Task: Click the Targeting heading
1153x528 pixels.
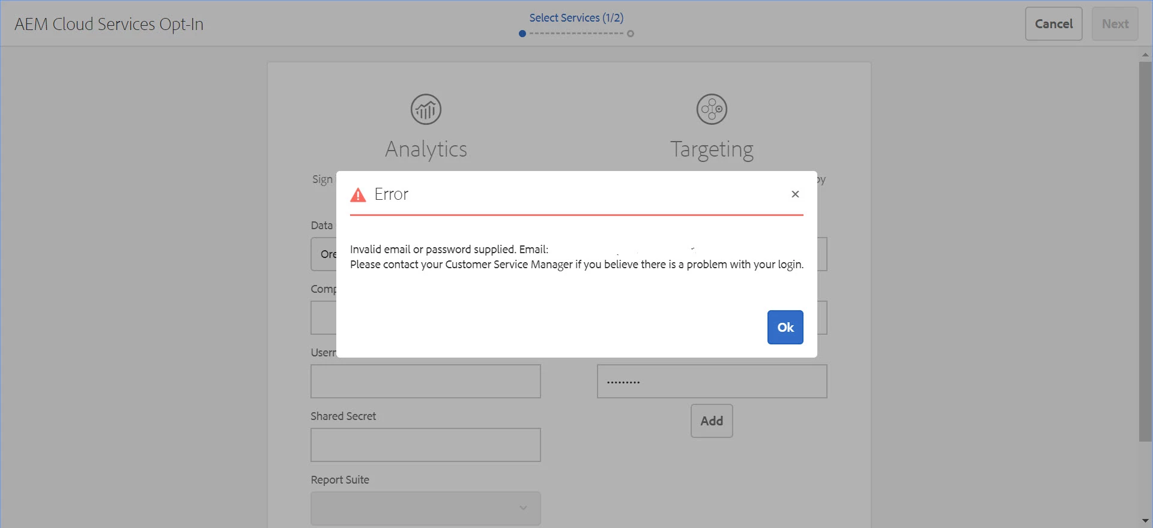Action: point(712,149)
